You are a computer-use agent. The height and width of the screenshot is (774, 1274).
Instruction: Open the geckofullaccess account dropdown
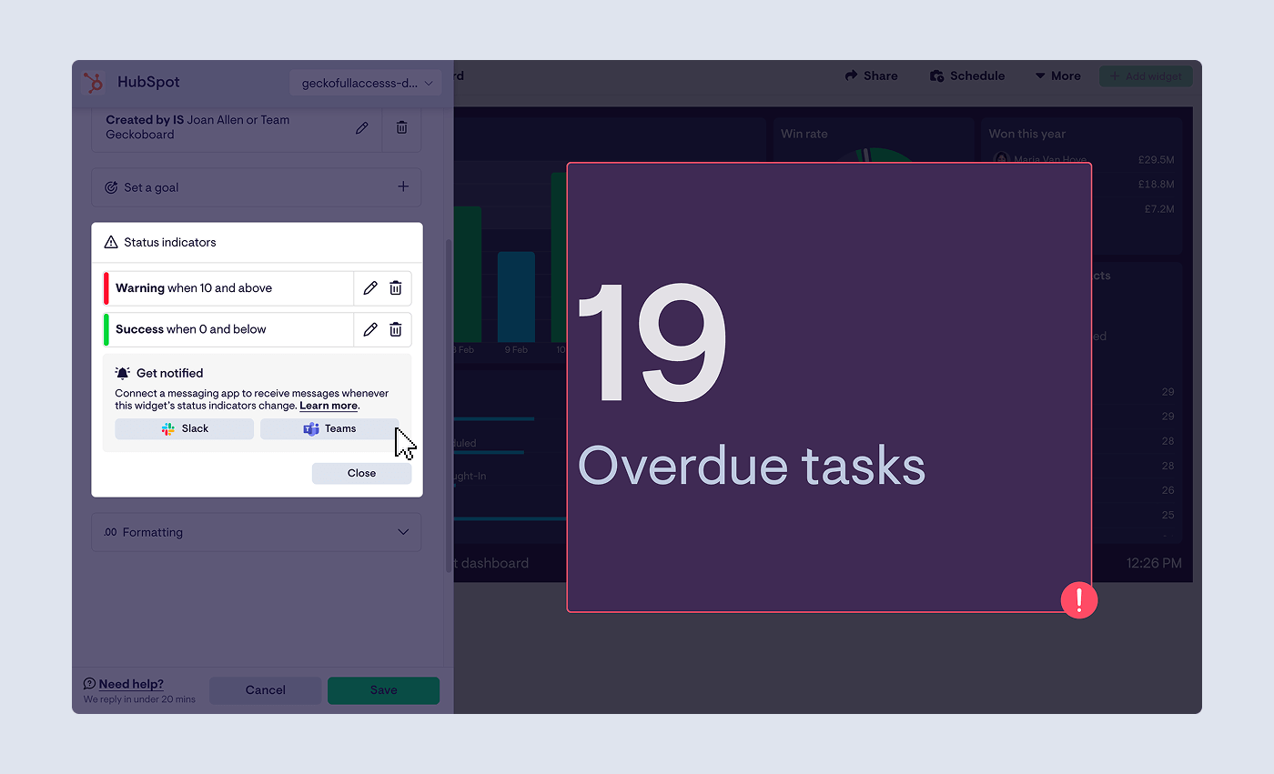[365, 83]
